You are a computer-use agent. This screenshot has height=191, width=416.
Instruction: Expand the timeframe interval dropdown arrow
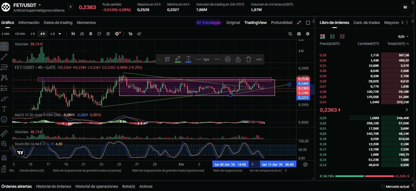tap(60, 34)
